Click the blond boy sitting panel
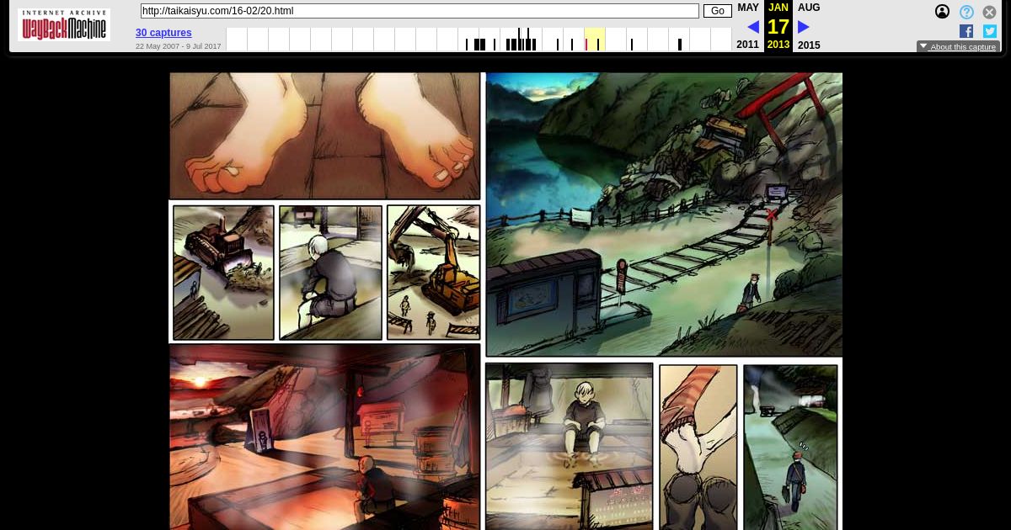1011x530 pixels. click(570, 447)
